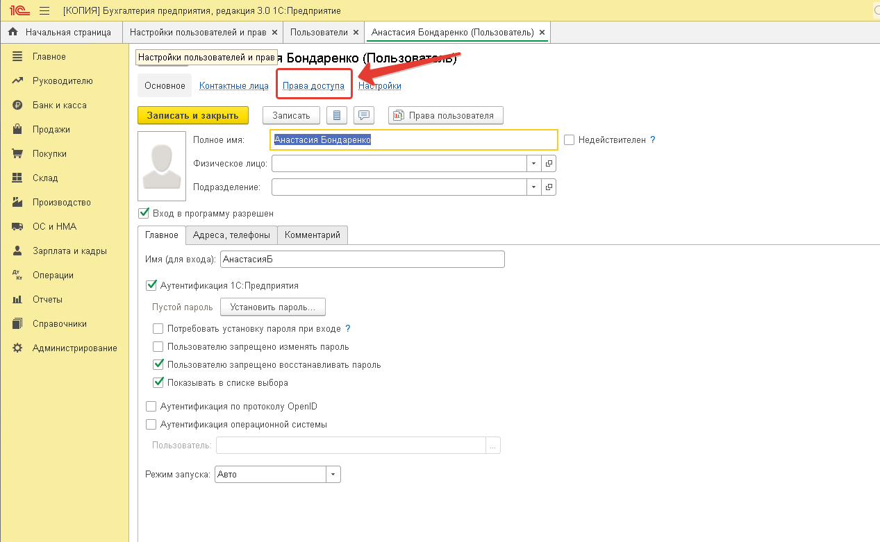Uncheck Пользователю запрещено восстанавливать пароль
The height and width of the screenshot is (542, 880).
click(x=158, y=364)
